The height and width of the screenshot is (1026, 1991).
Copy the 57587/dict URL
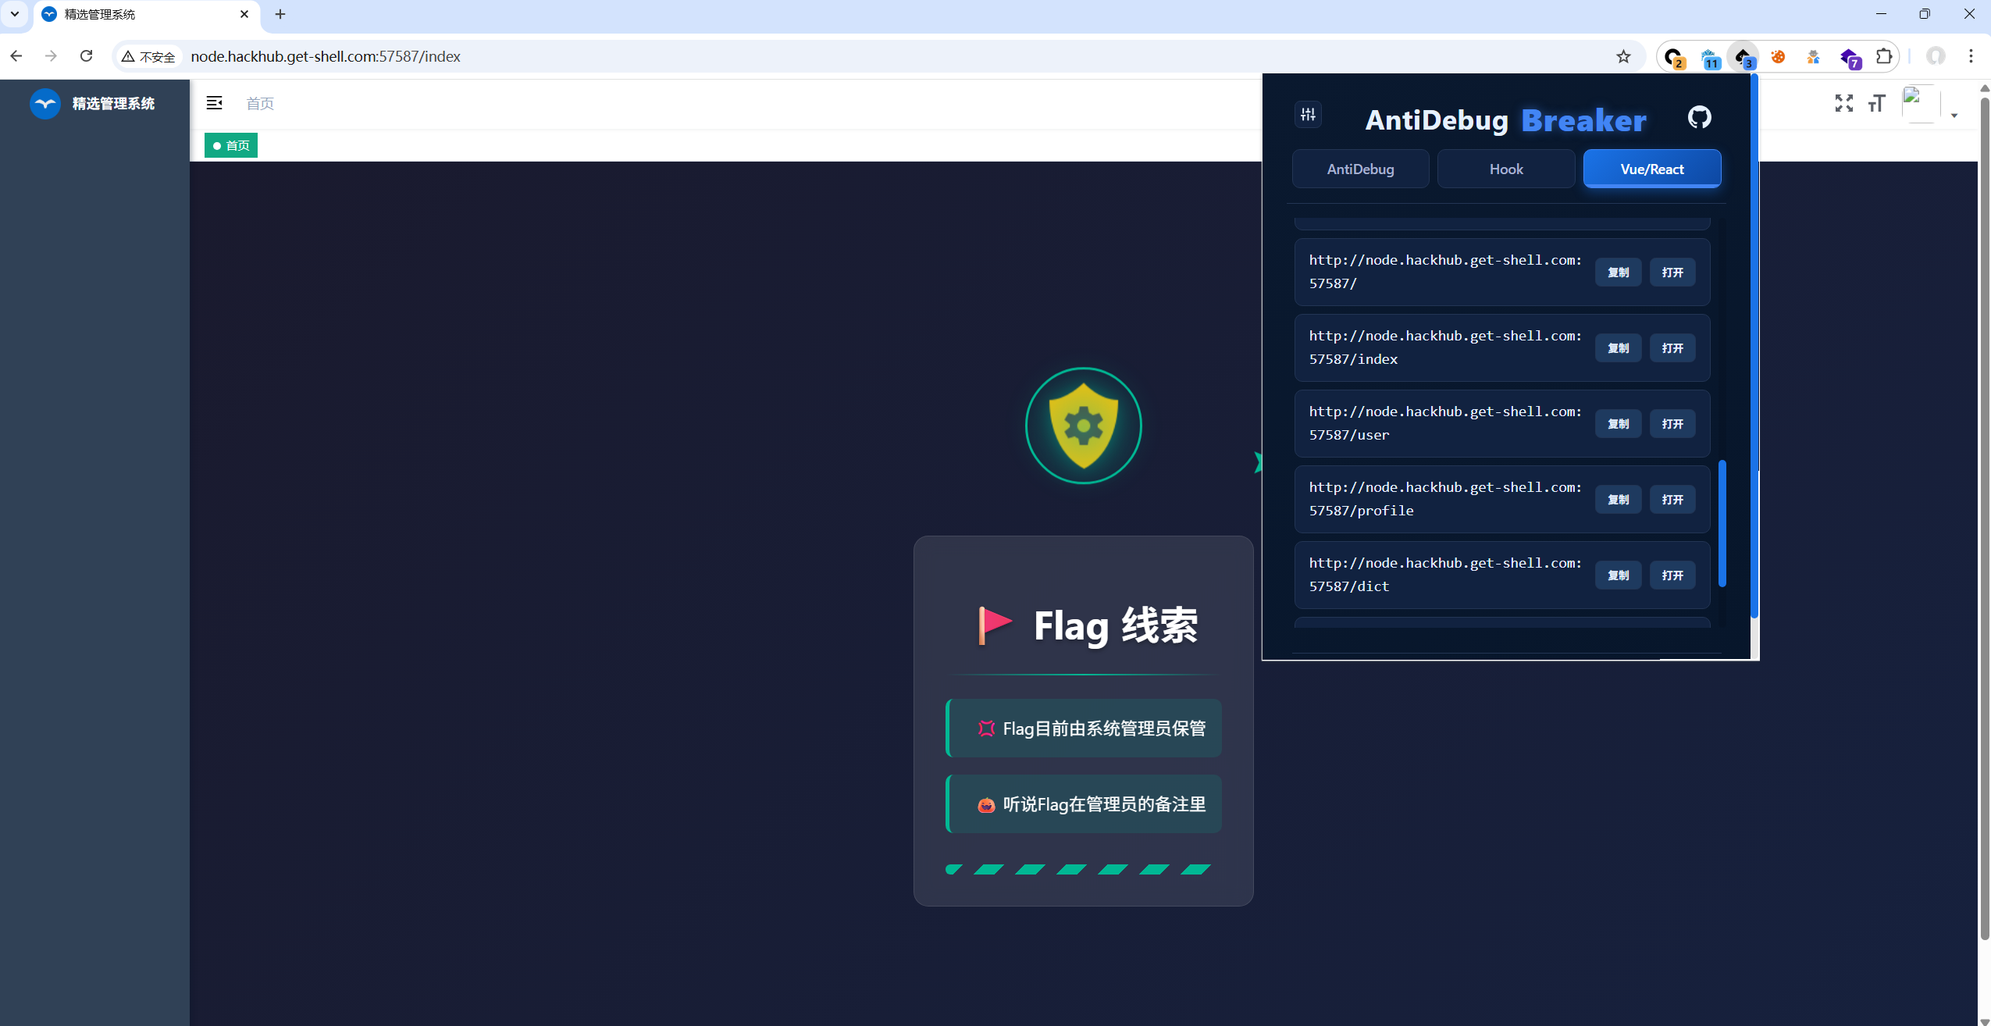tap(1618, 575)
